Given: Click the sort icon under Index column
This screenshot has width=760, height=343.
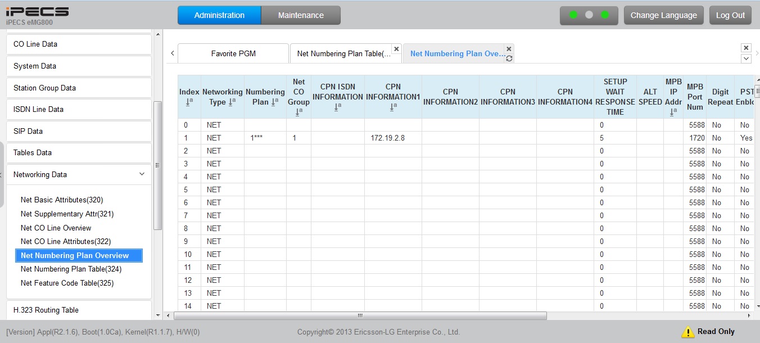Looking at the screenshot, I should point(189,102).
